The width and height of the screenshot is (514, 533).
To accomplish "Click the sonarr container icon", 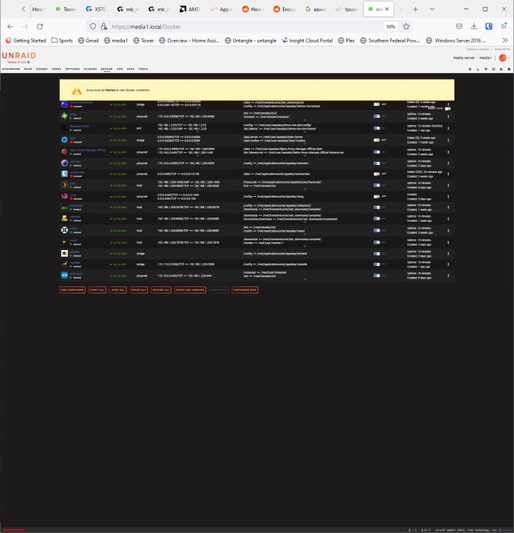I will 64,230.
